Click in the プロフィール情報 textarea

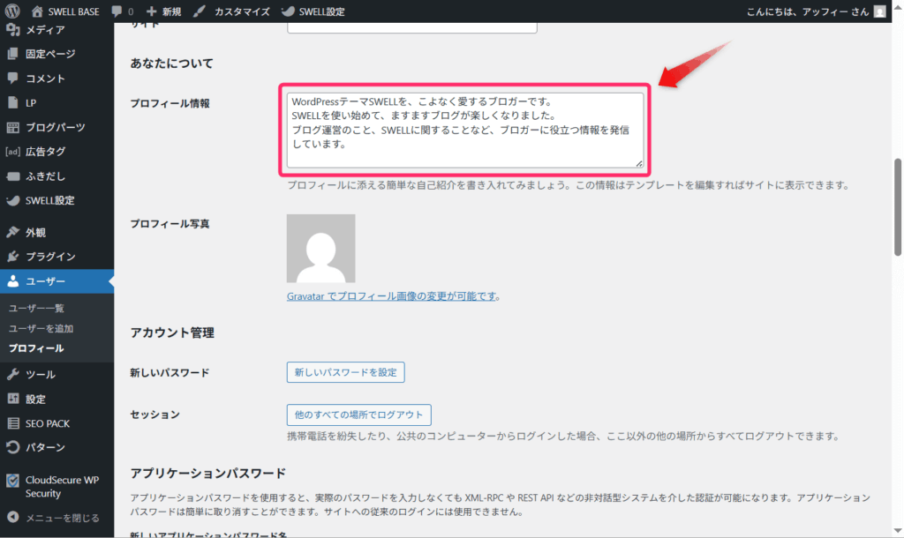464,131
